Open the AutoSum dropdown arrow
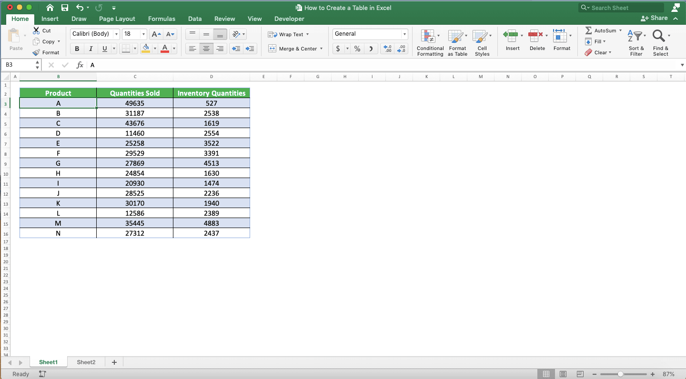686x379 pixels. pyautogui.click(x=620, y=30)
